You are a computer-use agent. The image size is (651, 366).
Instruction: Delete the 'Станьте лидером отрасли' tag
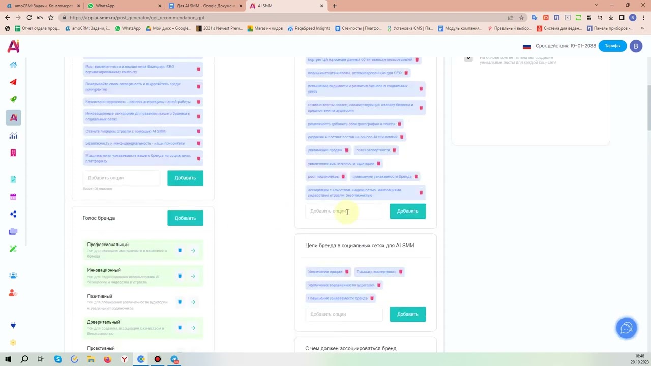pos(198,131)
